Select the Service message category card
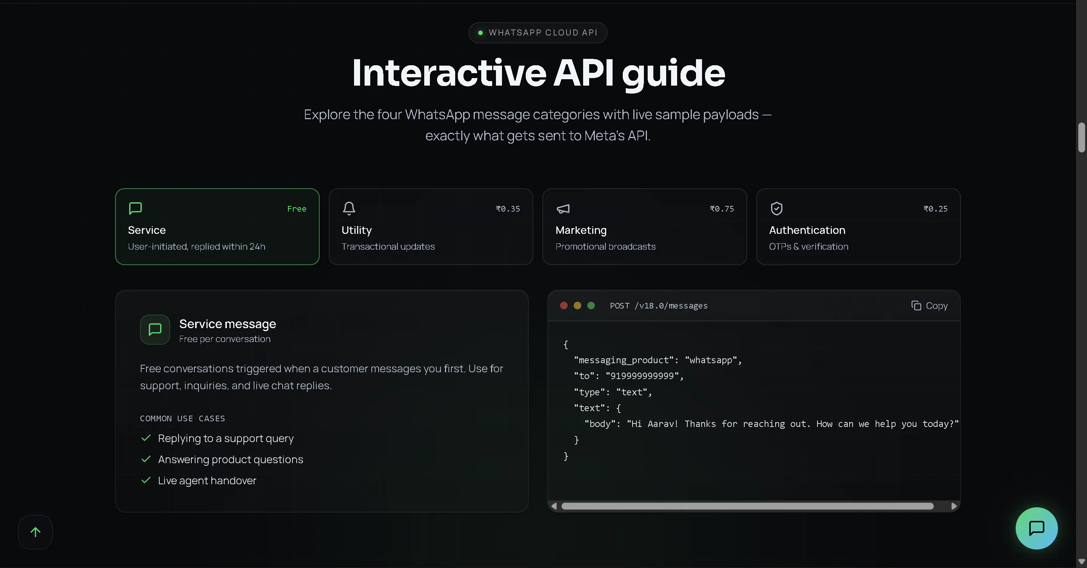This screenshot has height=568, width=1087. 217,226
